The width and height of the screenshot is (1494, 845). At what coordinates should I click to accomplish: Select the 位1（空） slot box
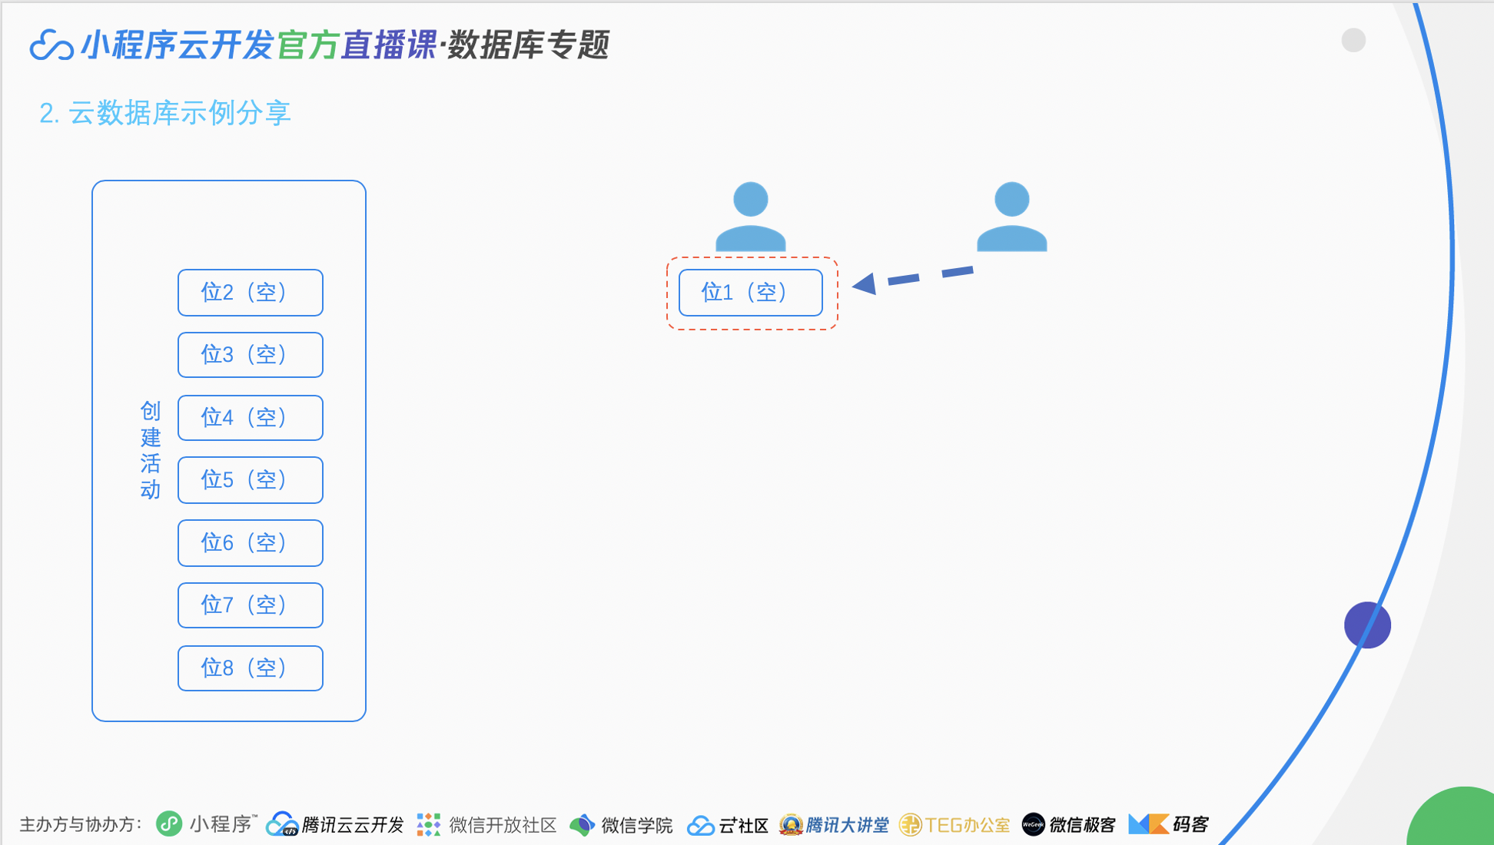(751, 293)
